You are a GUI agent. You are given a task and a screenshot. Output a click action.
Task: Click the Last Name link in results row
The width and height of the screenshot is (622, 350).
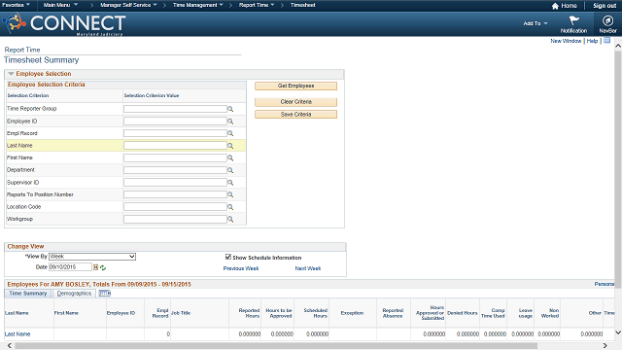(x=17, y=334)
